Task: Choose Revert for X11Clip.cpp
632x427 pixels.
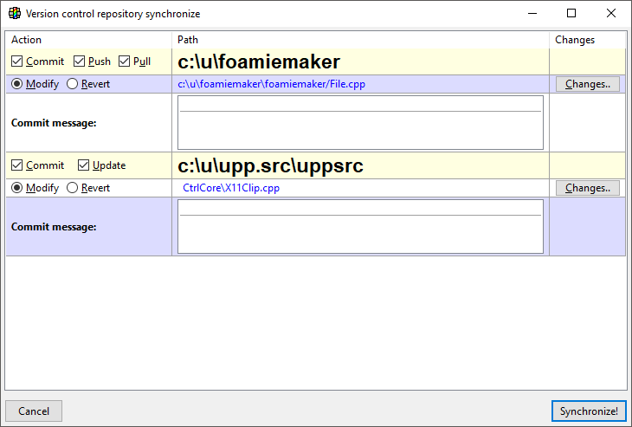Action: pyautogui.click(x=73, y=188)
